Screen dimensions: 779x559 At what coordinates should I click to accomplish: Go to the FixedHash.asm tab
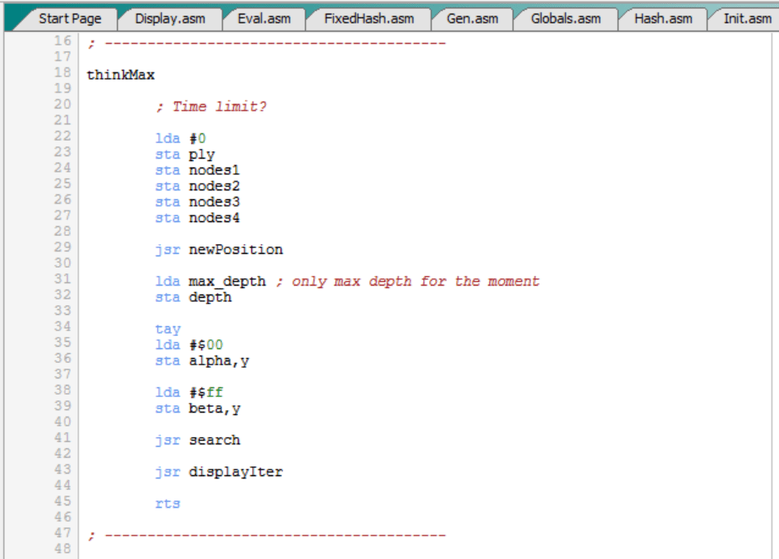coord(368,18)
